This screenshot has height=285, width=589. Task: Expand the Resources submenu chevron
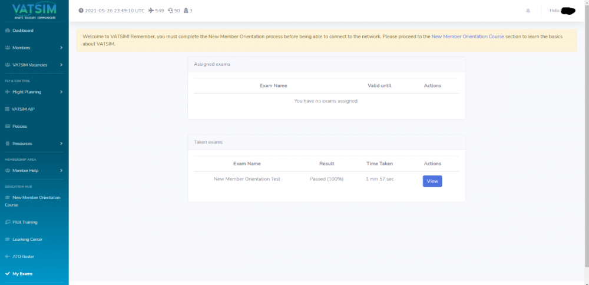point(61,144)
